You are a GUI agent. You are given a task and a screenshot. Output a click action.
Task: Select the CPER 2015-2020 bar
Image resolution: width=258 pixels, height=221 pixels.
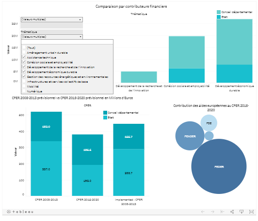pos(87,165)
